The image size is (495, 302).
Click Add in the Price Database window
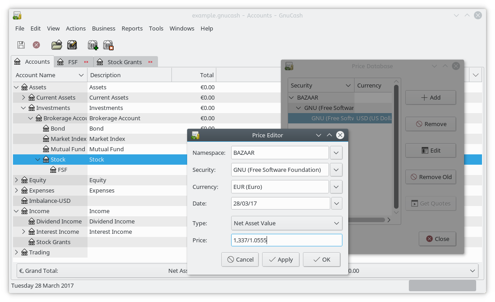pyautogui.click(x=430, y=97)
